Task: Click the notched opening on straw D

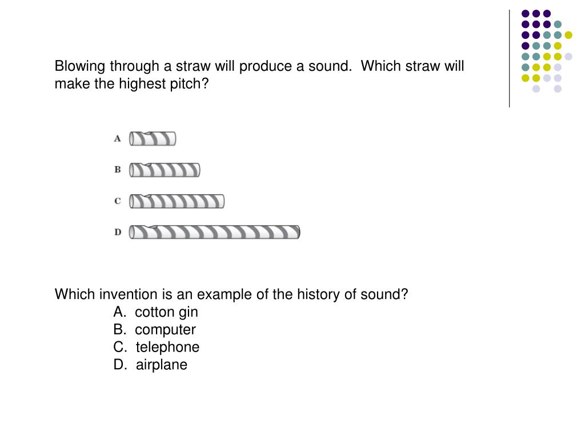Action: pyautogui.click(x=152, y=226)
